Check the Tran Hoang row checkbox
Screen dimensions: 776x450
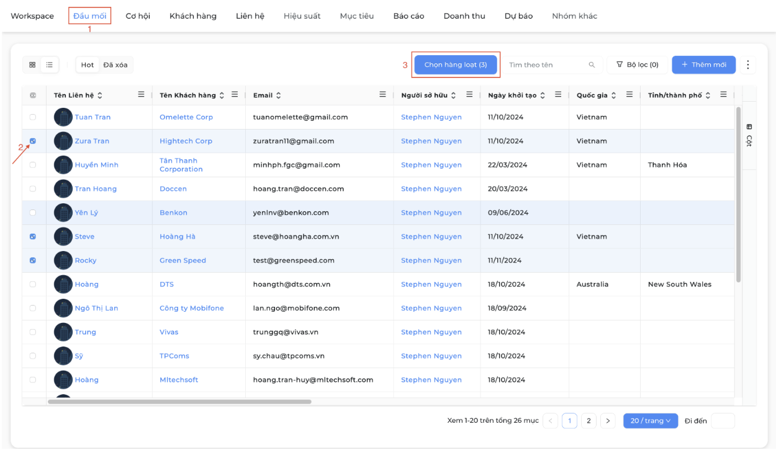(x=33, y=189)
